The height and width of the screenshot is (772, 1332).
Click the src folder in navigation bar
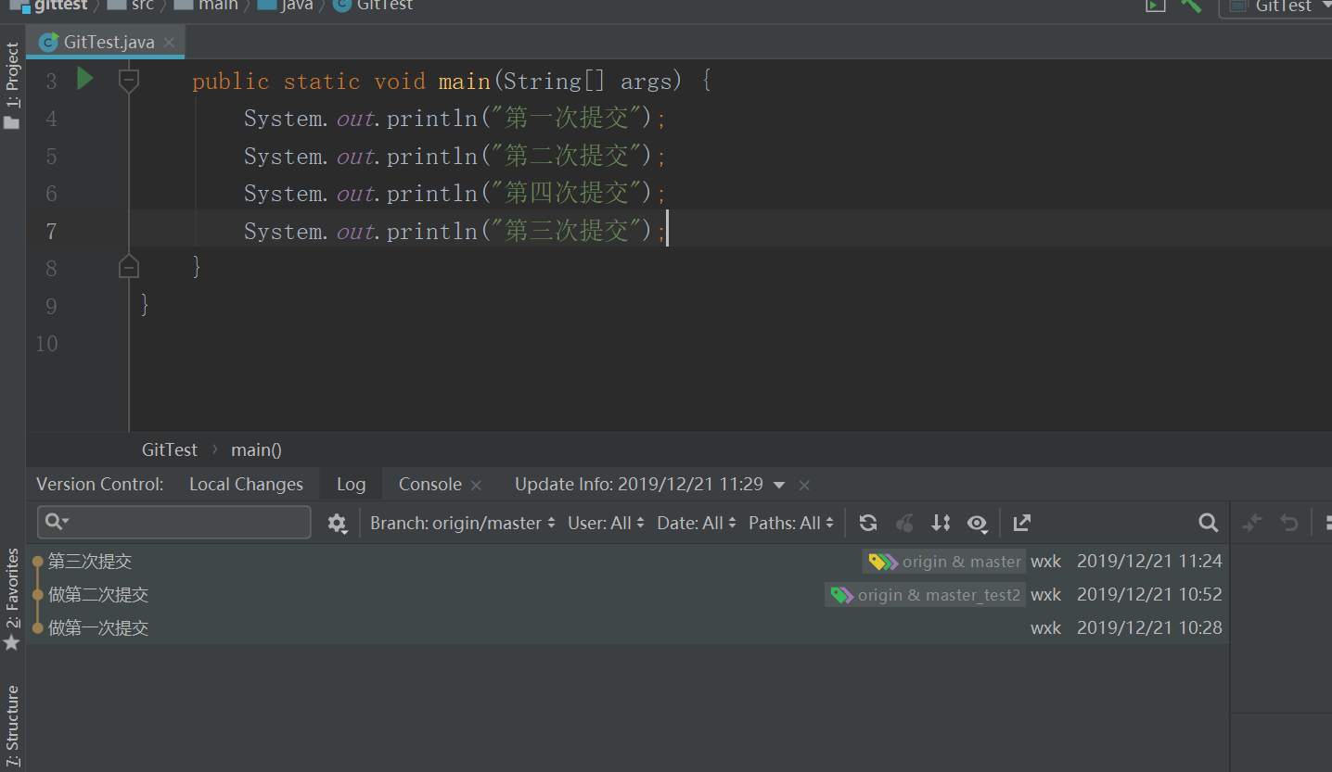[x=129, y=6]
